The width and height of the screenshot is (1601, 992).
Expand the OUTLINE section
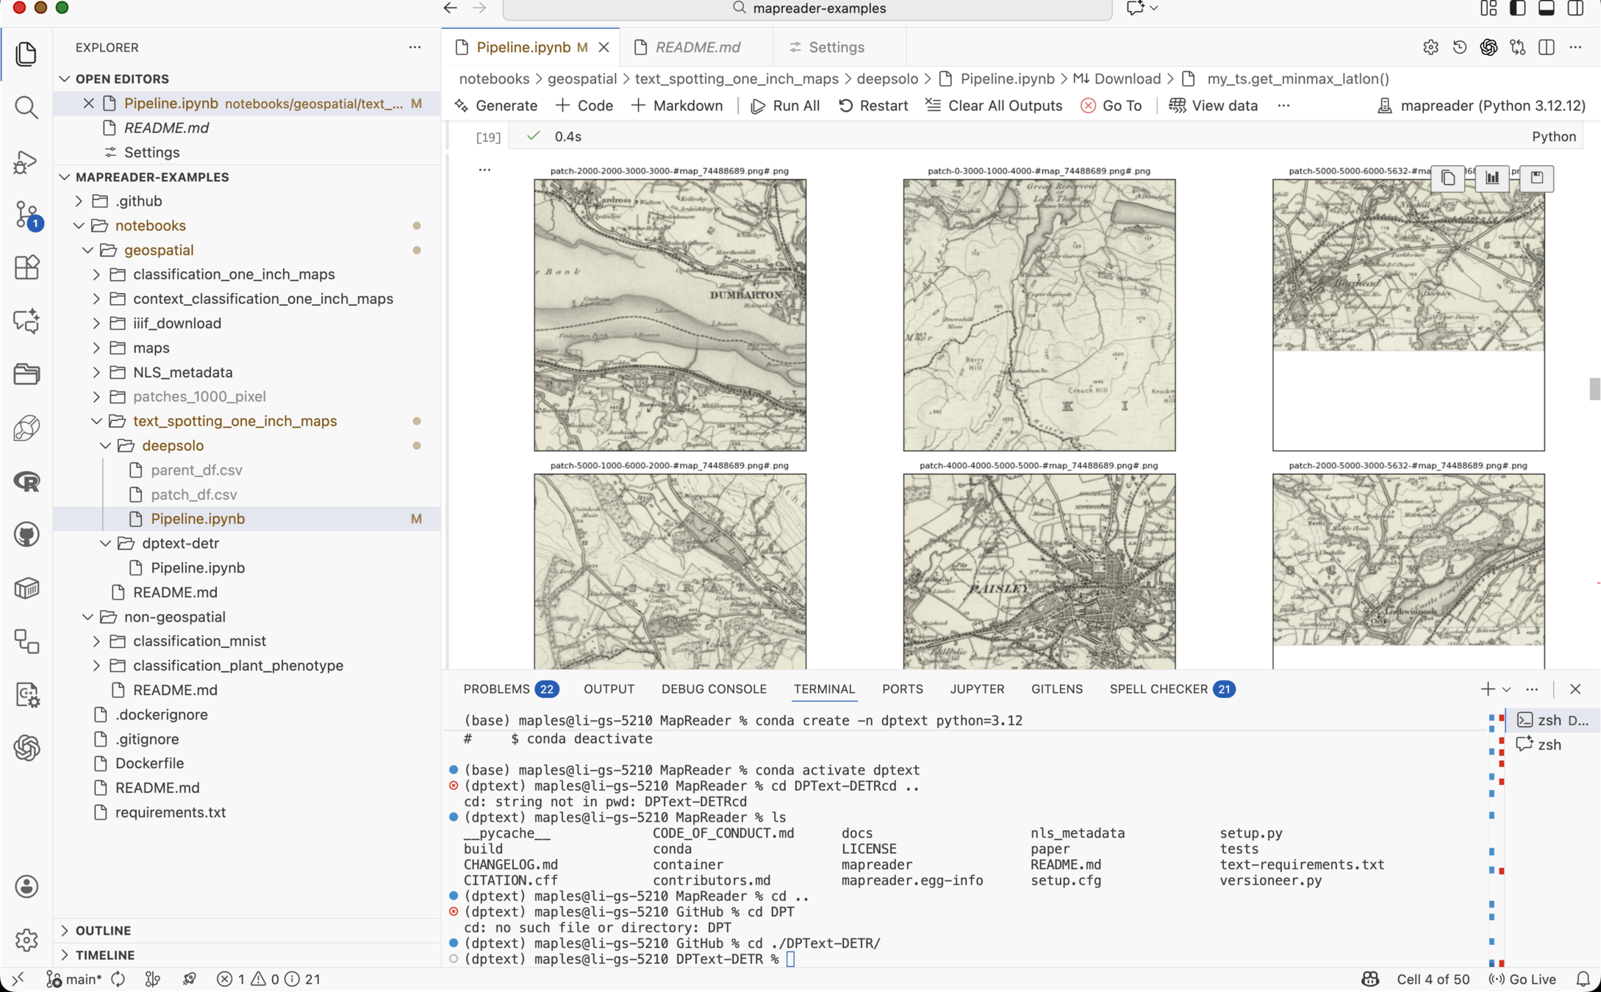[x=103, y=930]
